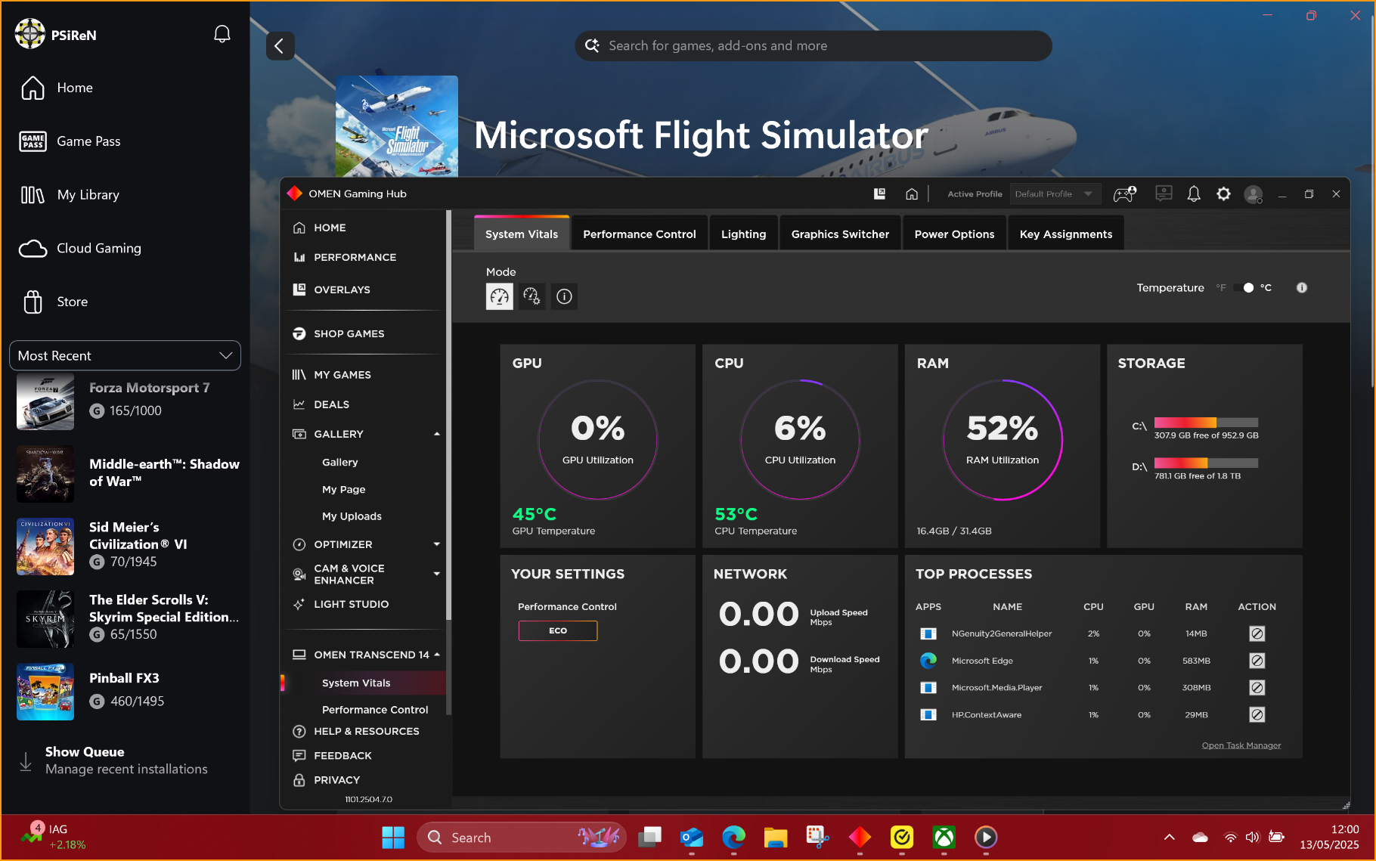End the HP.ContextAware process

pos(1257,715)
